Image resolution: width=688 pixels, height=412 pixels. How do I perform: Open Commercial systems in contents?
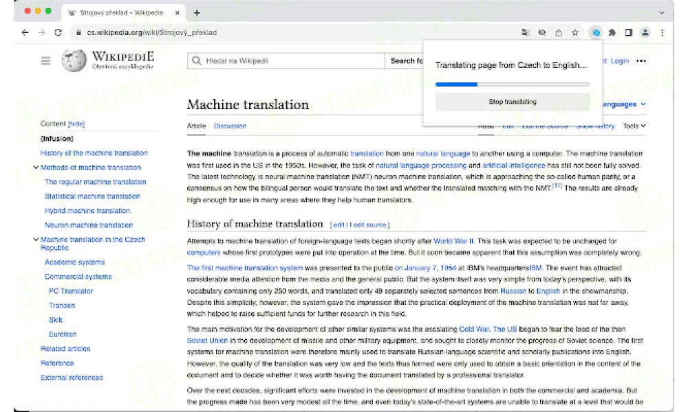(x=78, y=277)
